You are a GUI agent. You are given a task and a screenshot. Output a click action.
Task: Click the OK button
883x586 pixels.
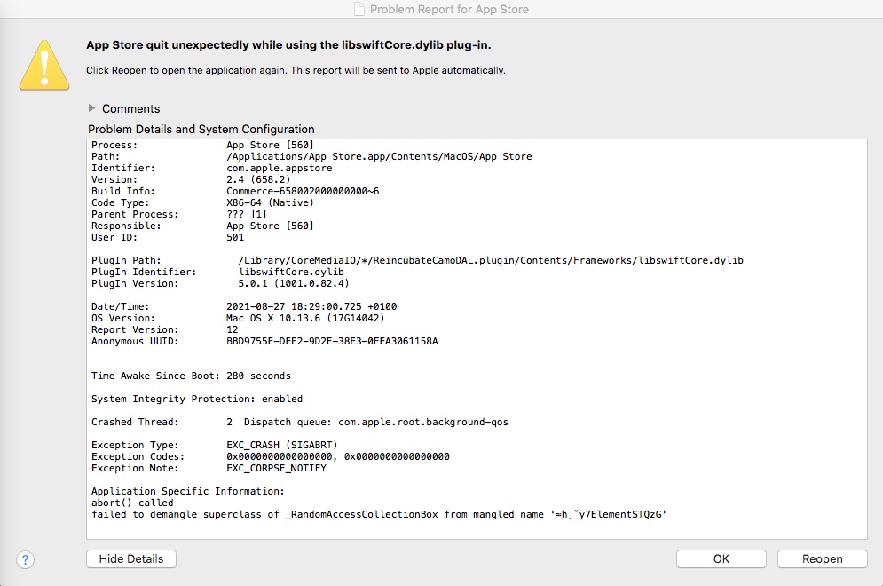[x=721, y=558]
